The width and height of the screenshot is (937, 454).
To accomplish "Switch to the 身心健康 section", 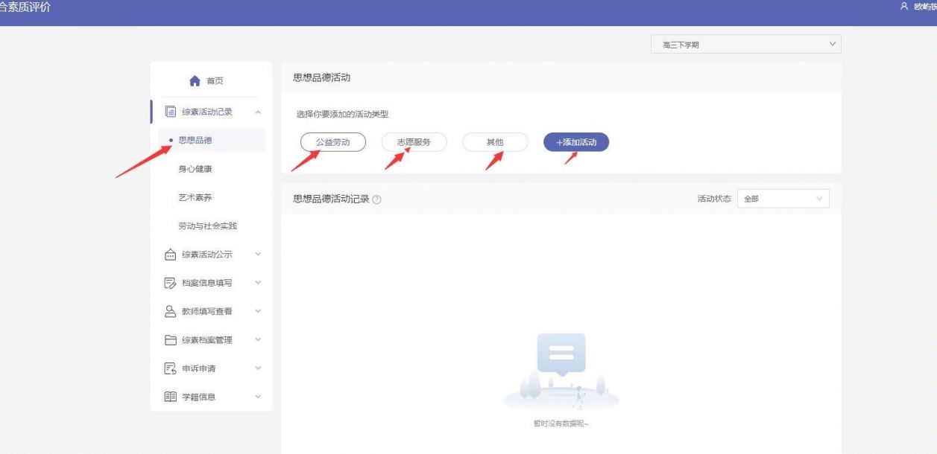I will pyautogui.click(x=197, y=168).
